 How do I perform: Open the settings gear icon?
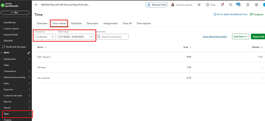(x=257, y=5)
